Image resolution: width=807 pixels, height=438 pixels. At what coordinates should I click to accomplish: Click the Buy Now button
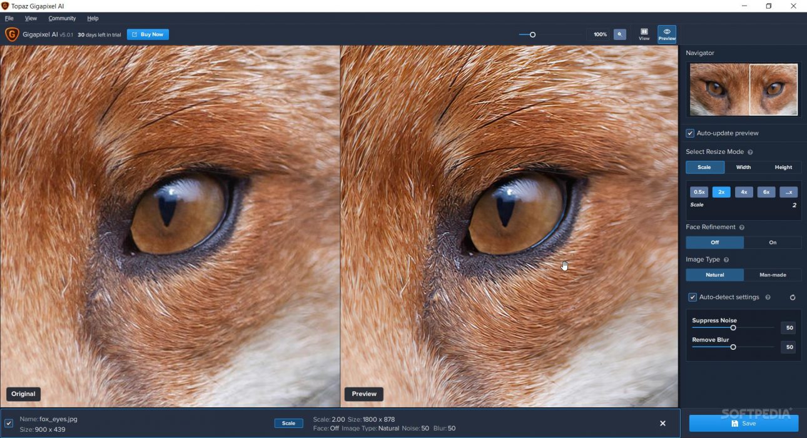pyautogui.click(x=148, y=34)
